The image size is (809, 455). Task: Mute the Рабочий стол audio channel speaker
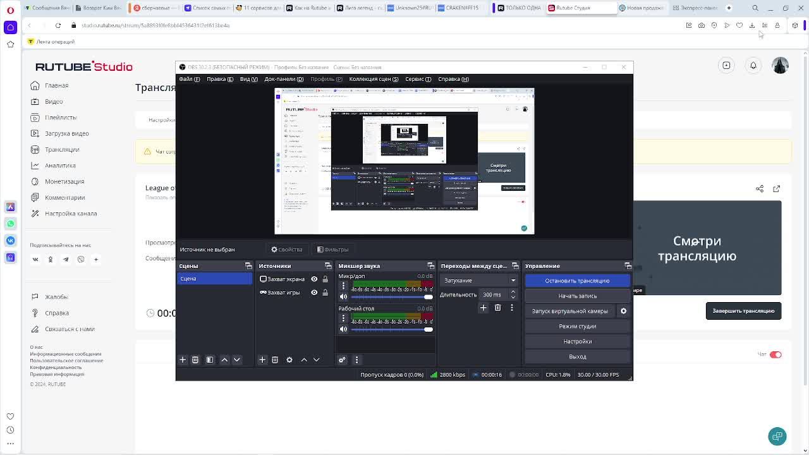(343, 329)
